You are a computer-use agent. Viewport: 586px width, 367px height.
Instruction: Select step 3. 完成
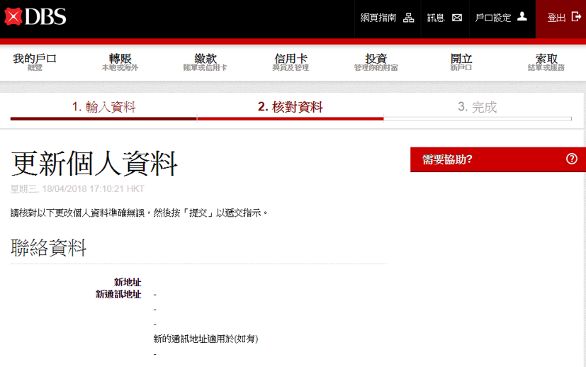(477, 107)
